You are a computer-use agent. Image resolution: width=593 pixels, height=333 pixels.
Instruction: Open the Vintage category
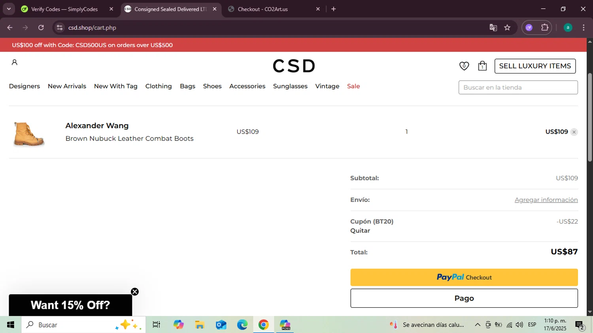(x=327, y=86)
